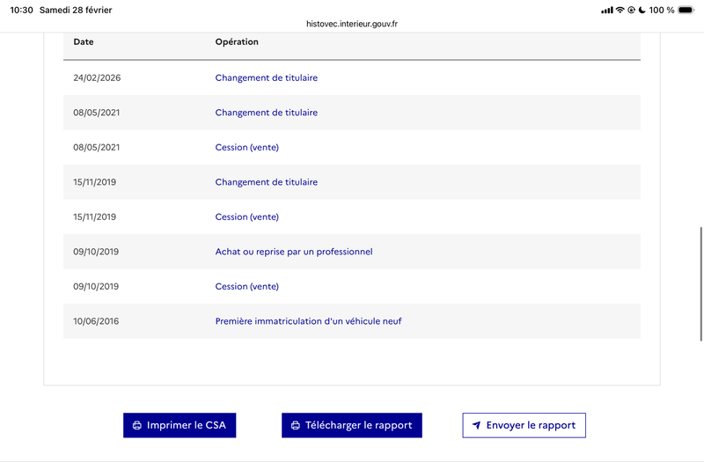704x462 pixels.
Task: Select Cession (vente) from 08/05/2021
Action: tap(246, 148)
